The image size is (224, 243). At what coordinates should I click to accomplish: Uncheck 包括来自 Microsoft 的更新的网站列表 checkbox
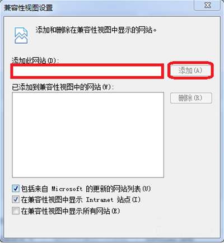point(16,189)
